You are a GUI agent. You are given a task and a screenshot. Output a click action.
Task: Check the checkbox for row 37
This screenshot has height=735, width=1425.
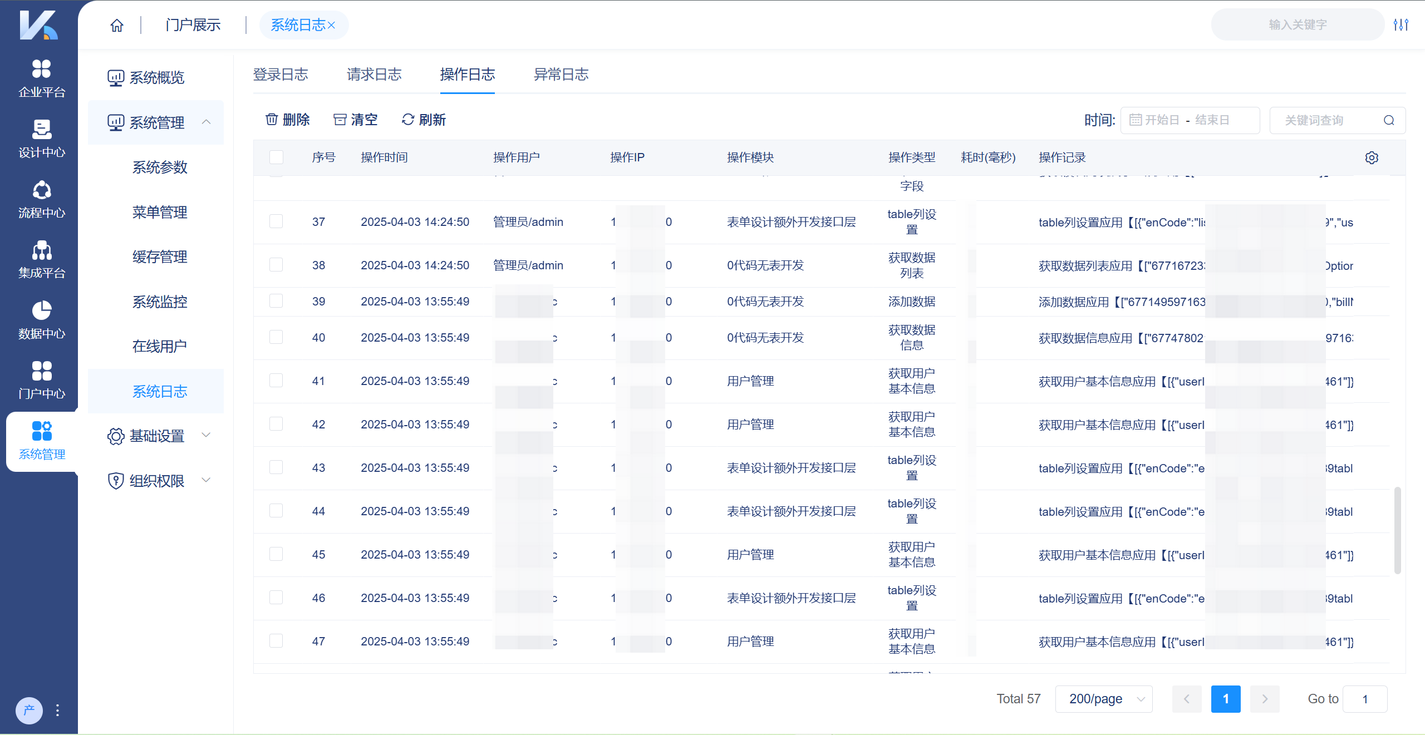(x=276, y=221)
